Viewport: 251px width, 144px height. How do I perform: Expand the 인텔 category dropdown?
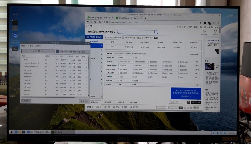[113, 42]
